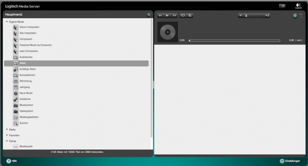Screen dimensions: 308x166
Task: Expand the Radio section
Action: pyautogui.click(x=7, y=129)
